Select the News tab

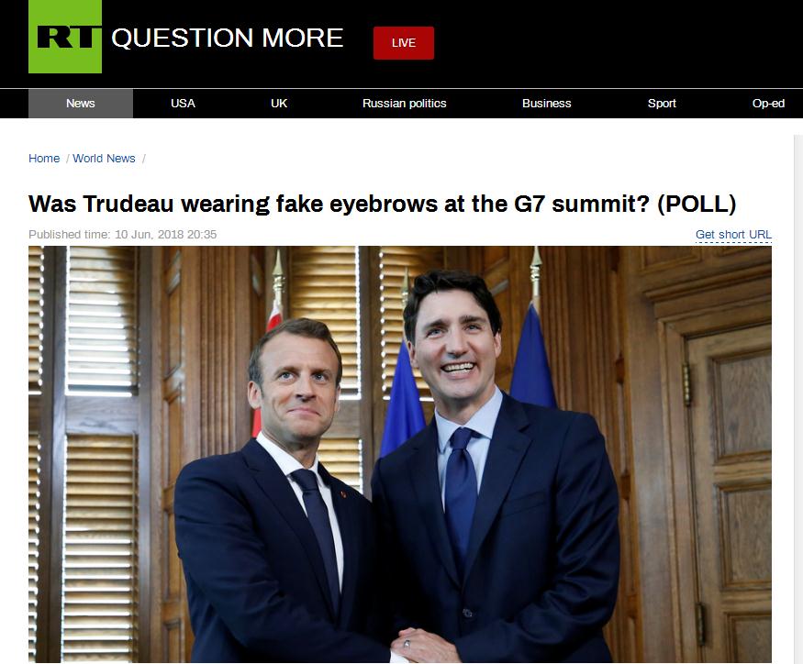(81, 104)
